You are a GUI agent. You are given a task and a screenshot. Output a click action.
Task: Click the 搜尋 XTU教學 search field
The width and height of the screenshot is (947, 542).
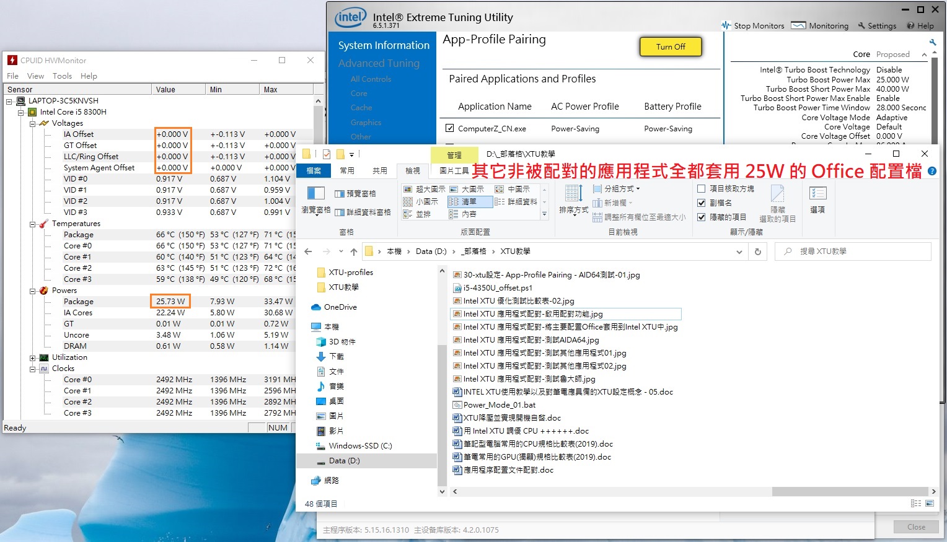(x=853, y=251)
